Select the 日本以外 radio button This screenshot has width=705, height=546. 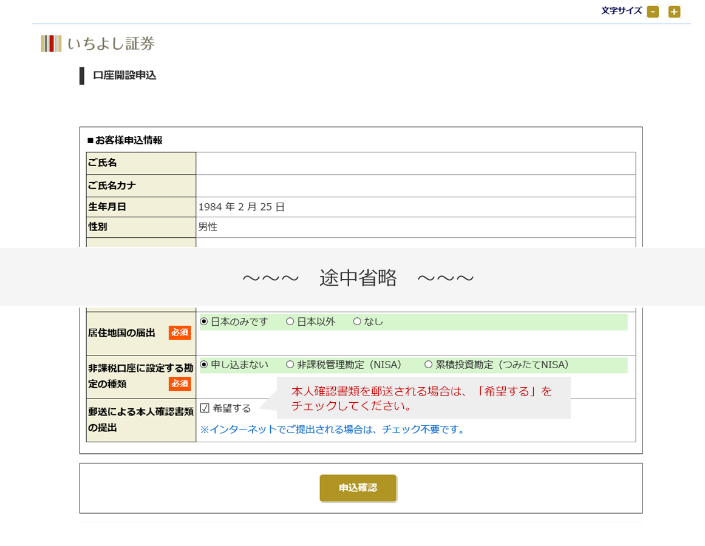point(290,322)
